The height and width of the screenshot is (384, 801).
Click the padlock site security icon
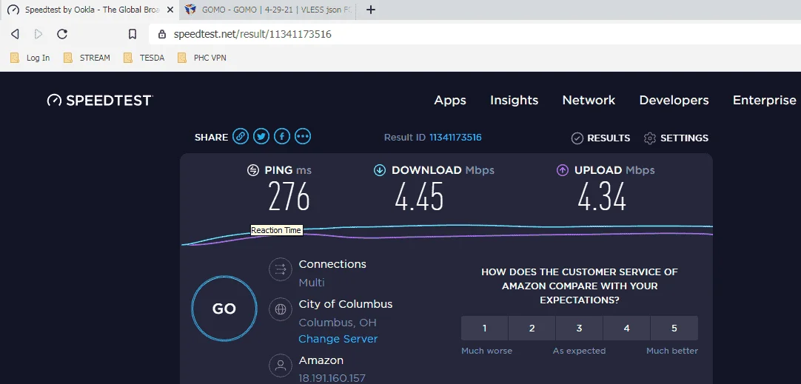162,34
